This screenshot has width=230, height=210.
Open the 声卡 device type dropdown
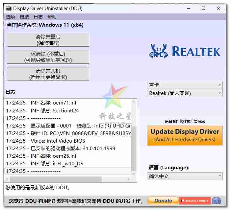click(185, 85)
